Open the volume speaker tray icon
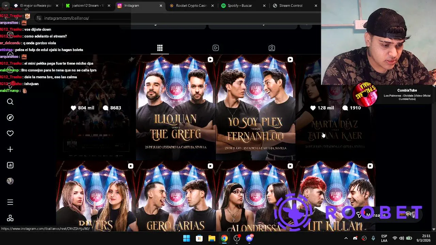This screenshot has width=436, height=245. (x=402, y=238)
